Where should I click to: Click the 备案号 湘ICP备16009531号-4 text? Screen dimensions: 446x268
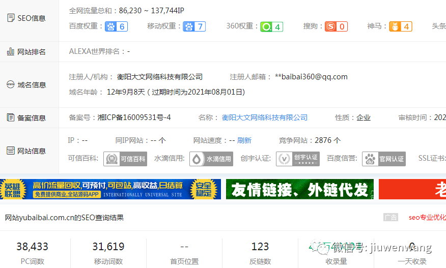pyautogui.click(x=134, y=117)
